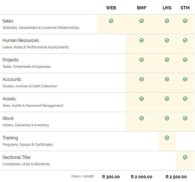Image resolution: width=195 pixels, height=182 pixels.
Task: Click the Human Resources checkmark under BMP
Action: point(142,40)
